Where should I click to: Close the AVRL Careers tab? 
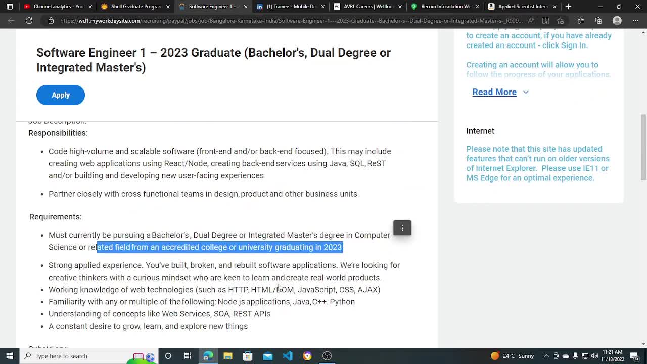pyautogui.click(x=400, y=7)
